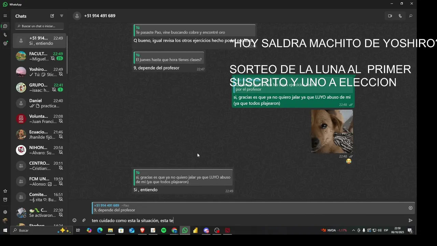
Task: Open the CENTRO... chat
Action: (40, 166)
